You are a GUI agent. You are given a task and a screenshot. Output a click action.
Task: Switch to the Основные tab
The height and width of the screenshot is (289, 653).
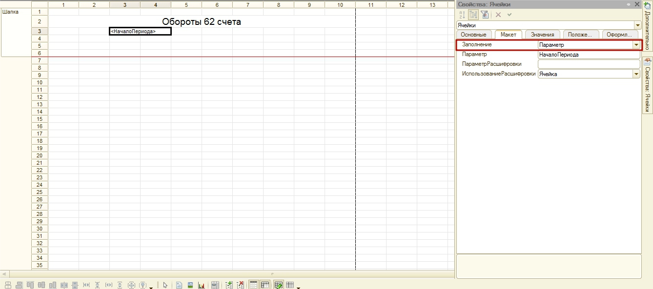(473, 35)
